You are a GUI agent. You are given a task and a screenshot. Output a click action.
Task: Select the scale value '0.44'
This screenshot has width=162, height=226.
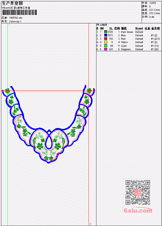click(x=152, y=17)
